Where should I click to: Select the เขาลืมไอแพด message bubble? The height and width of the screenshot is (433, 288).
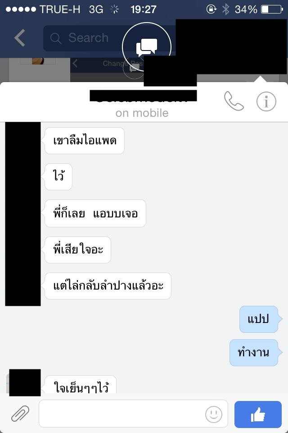[x=84, y=141]
